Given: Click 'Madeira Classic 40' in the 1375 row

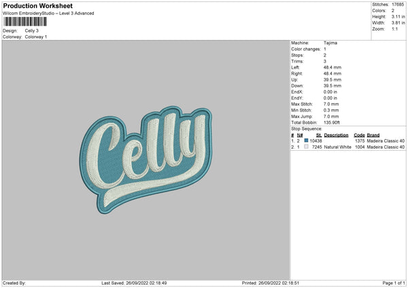Looking at the screenshot, I should tap(386, 141).
